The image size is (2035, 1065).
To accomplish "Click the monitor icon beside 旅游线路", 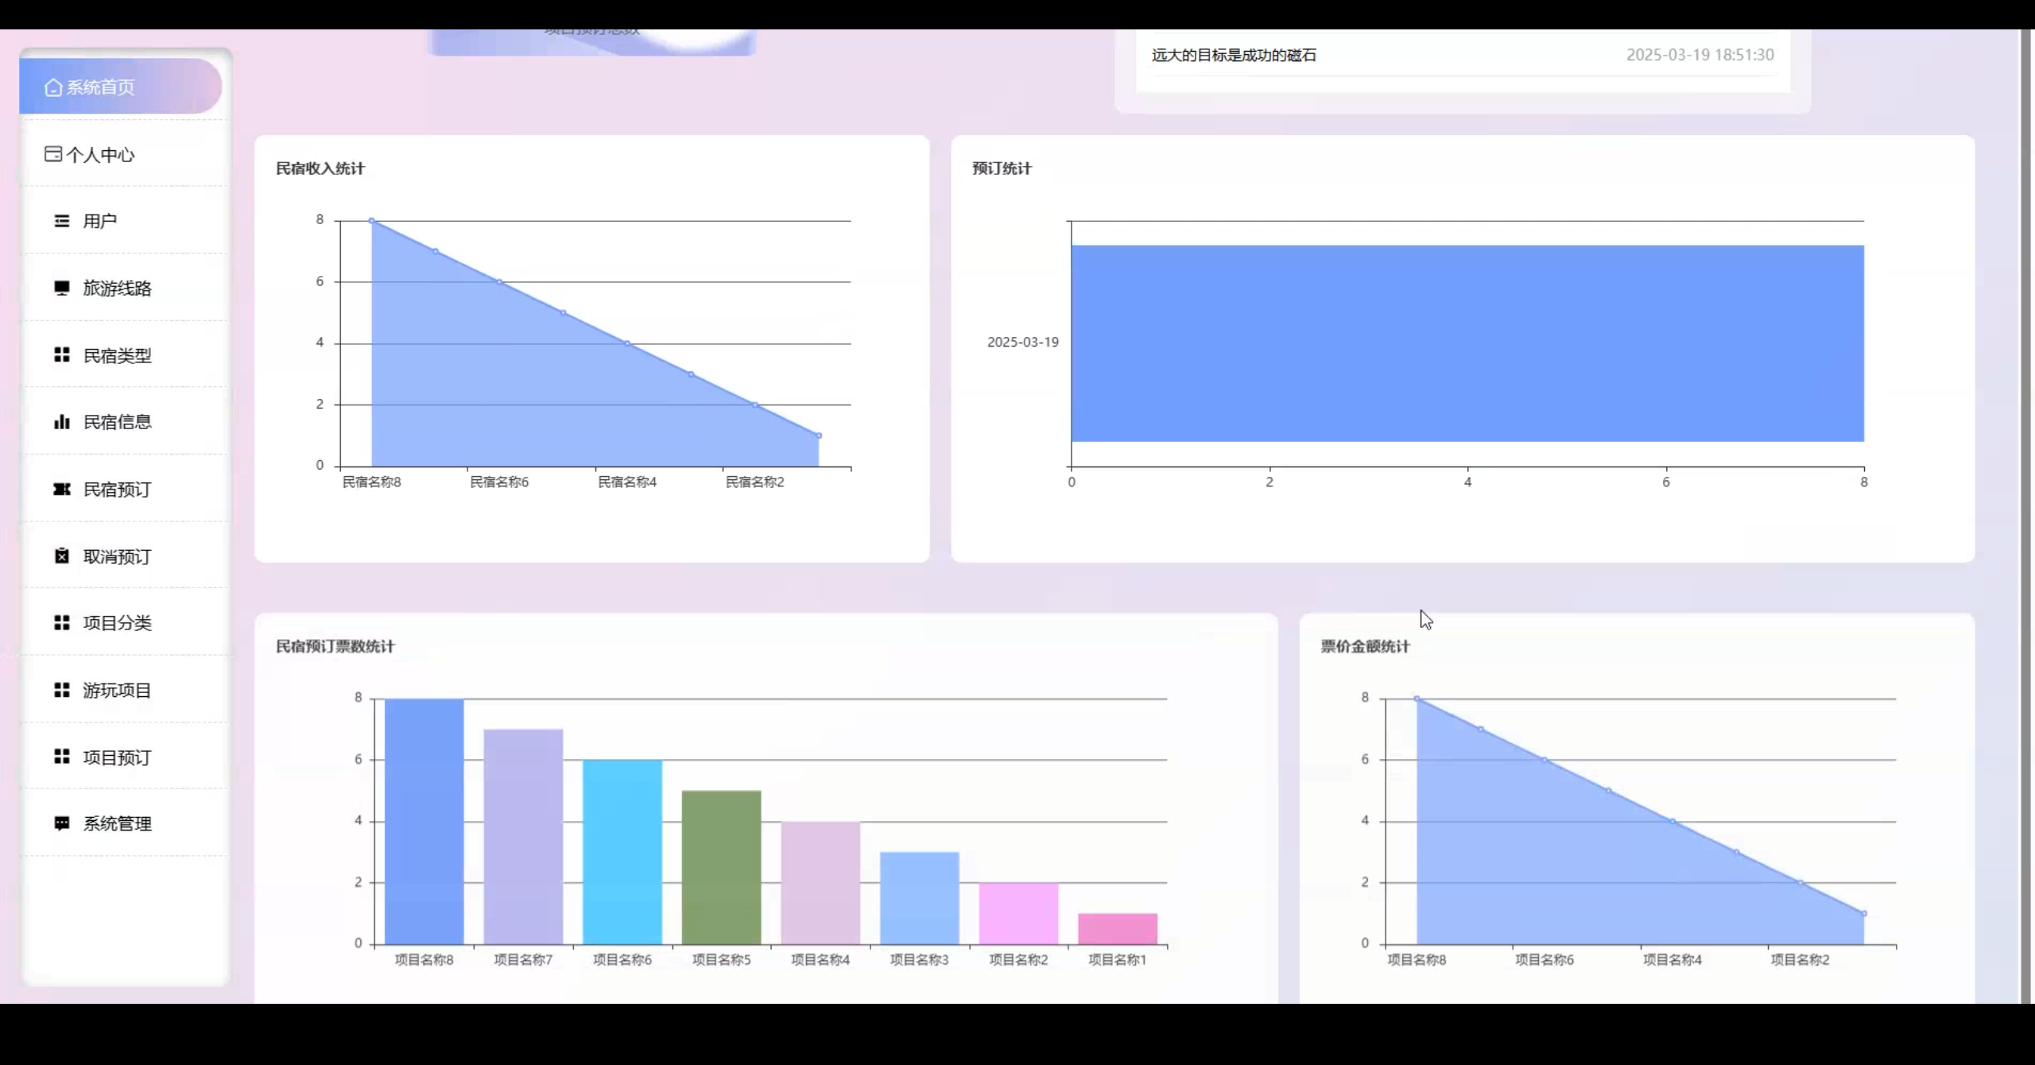I will 62,288.
